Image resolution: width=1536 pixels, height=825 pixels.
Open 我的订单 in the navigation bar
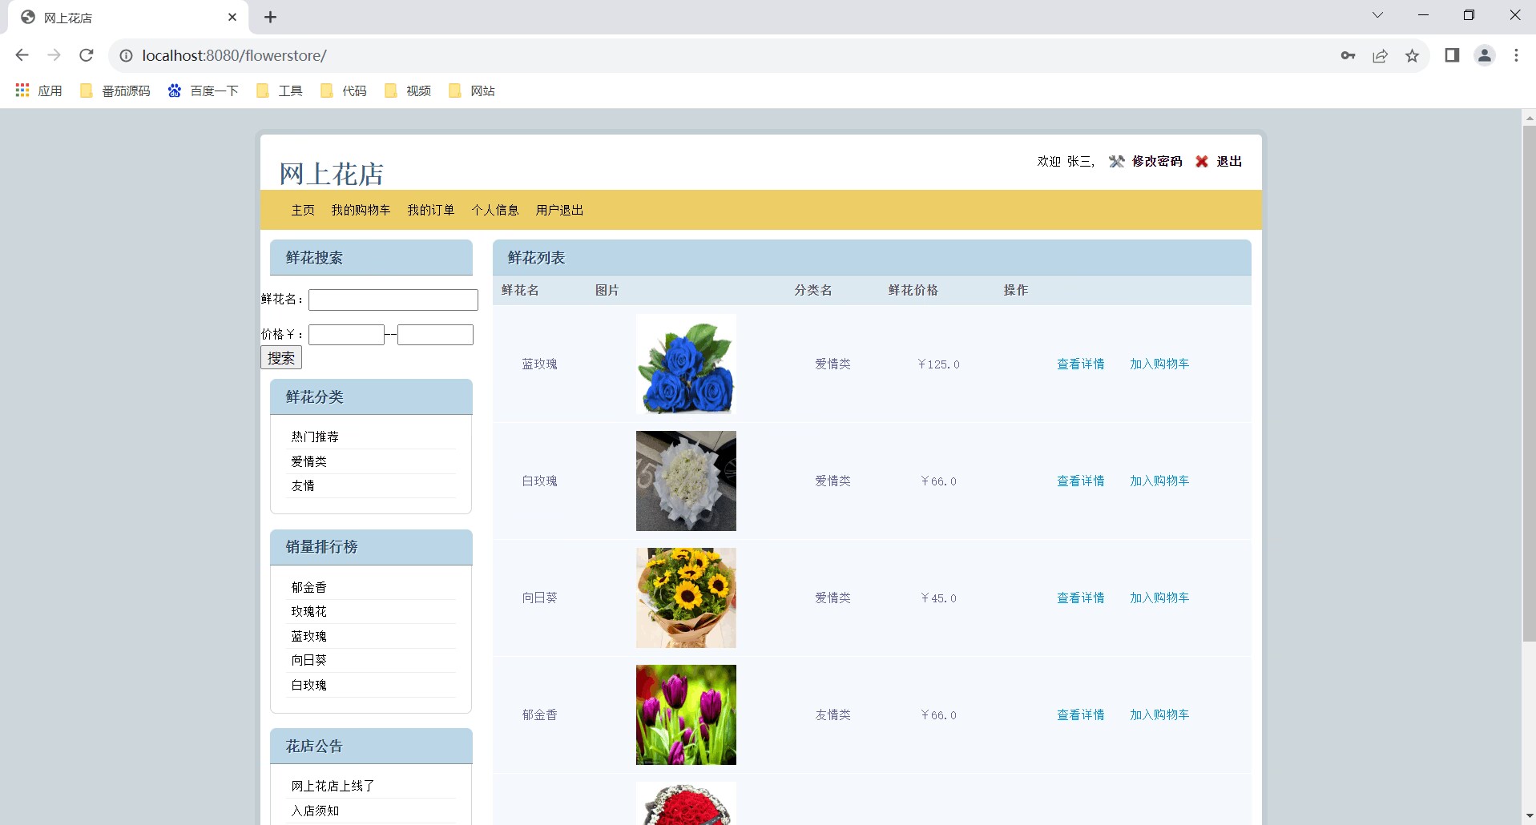pyautogui.click(x=431, y=210)
